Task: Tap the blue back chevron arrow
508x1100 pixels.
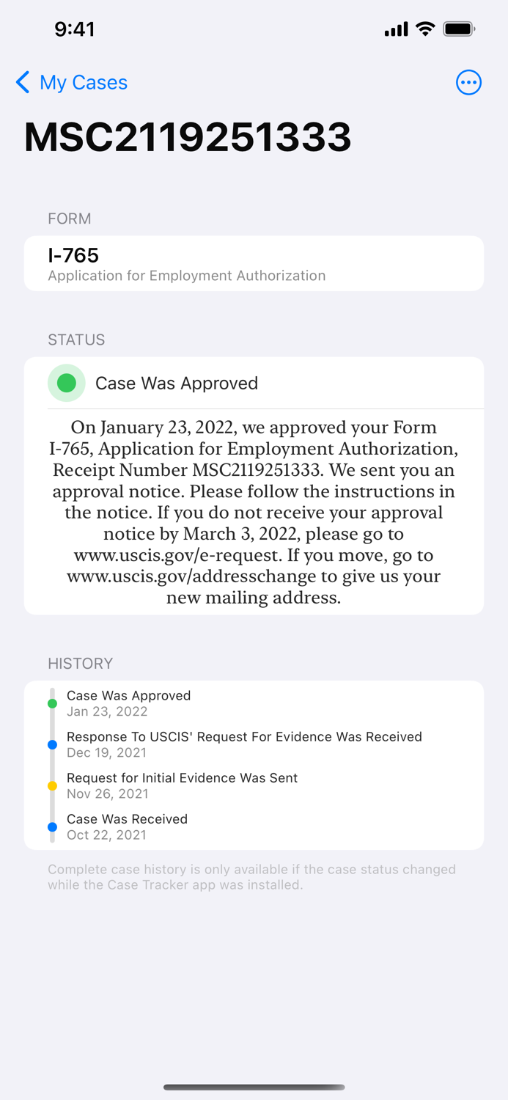Action: point(23,83)
